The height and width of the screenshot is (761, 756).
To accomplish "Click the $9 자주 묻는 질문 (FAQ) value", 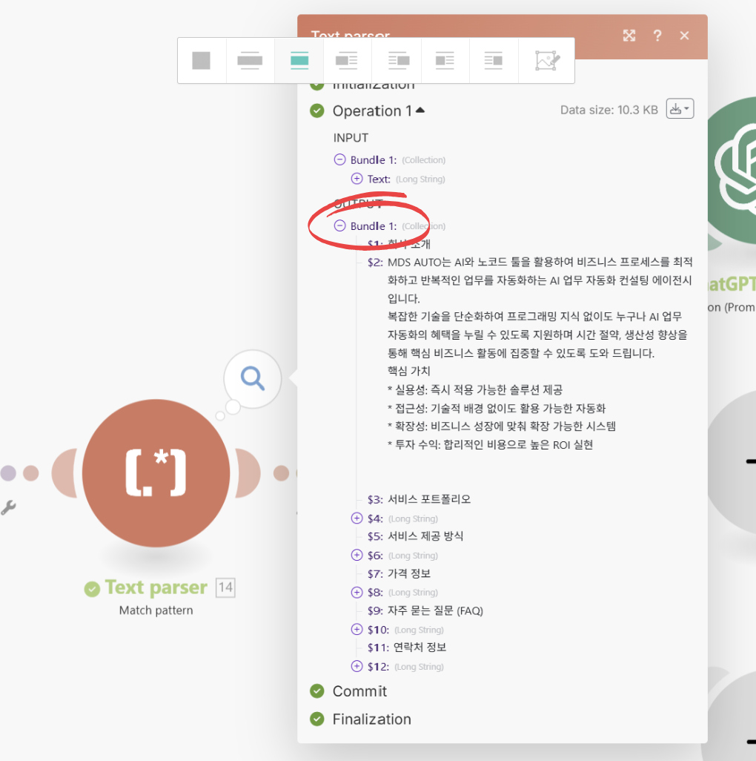I will point(435,610).
